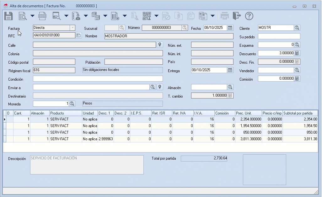Open the Entrega date calendar picker

pyautogui.click(x=230, y=70)
